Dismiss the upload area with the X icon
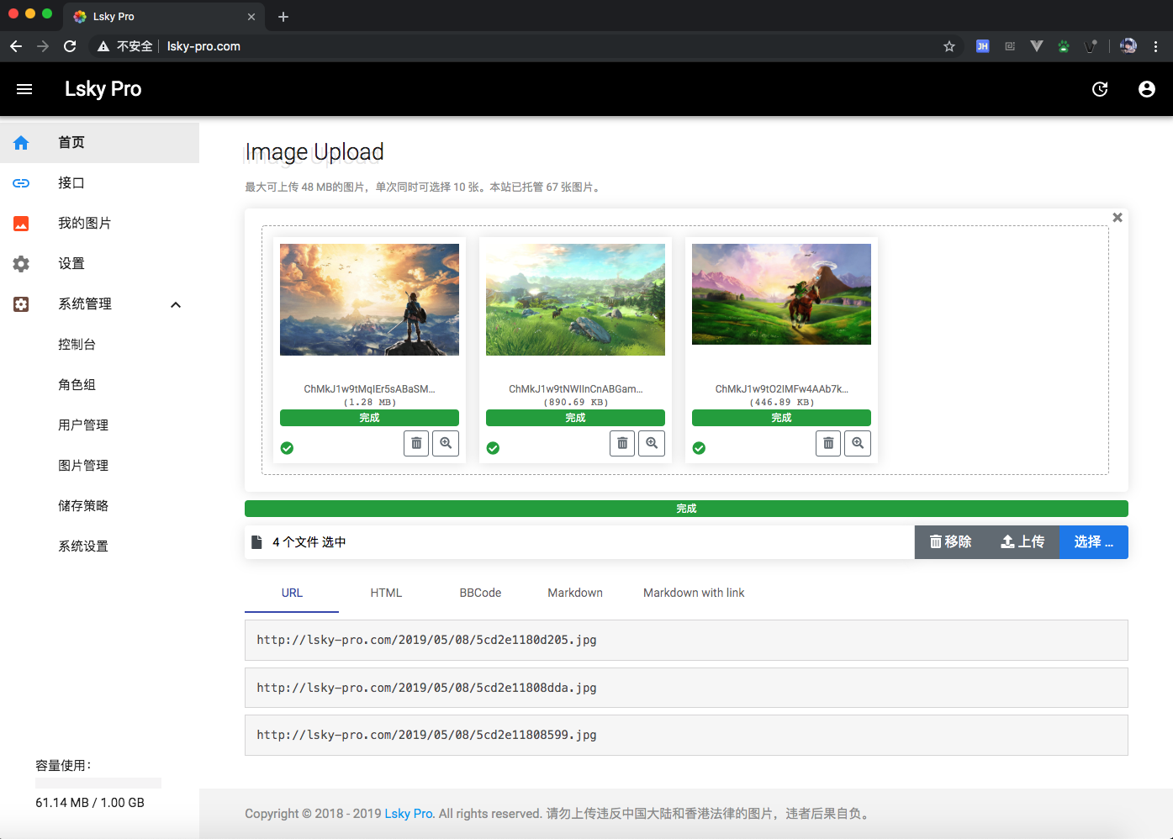The height and width of the screenshot is (839, 1173). pos(1118,217)
